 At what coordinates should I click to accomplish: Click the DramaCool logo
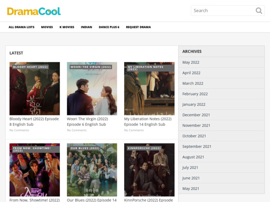(34, 11)
